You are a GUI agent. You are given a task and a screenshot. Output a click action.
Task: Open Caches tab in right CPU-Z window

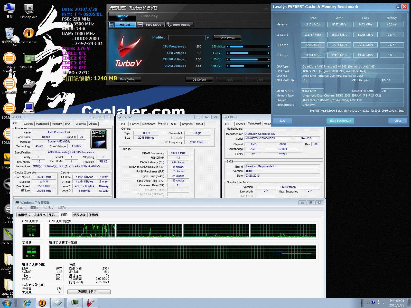click(240, 124)
